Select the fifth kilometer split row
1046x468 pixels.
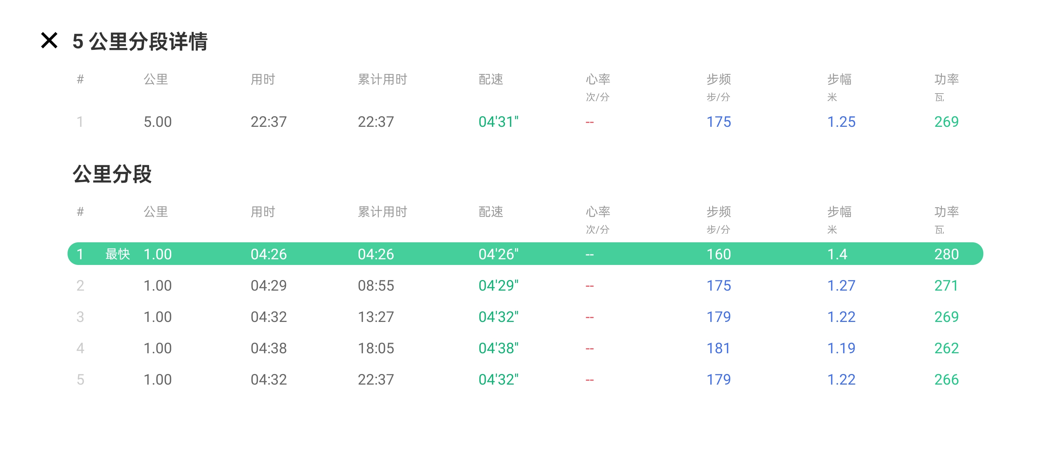(525, 379)
